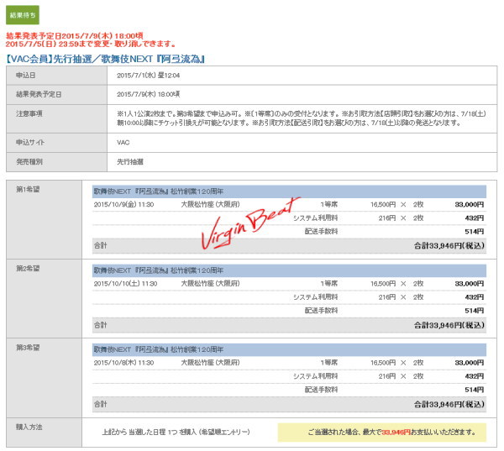504x451 pixels.
Task: Click the 購入方法 row label
Action: point(29,427)
